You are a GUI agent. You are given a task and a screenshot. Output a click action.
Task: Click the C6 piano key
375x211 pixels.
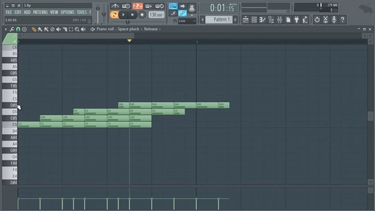point(10,47)
